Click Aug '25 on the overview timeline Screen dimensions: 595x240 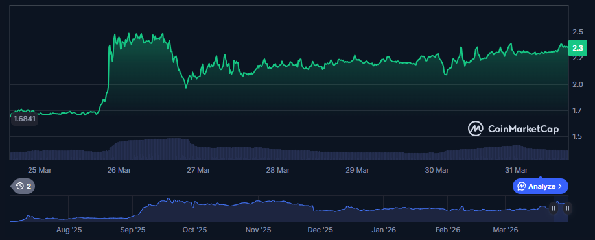[69, 230]
